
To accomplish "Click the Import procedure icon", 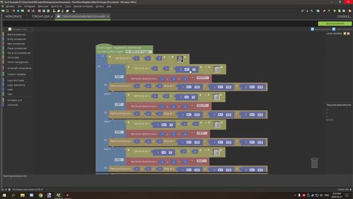I will click(x=334, y=29).
